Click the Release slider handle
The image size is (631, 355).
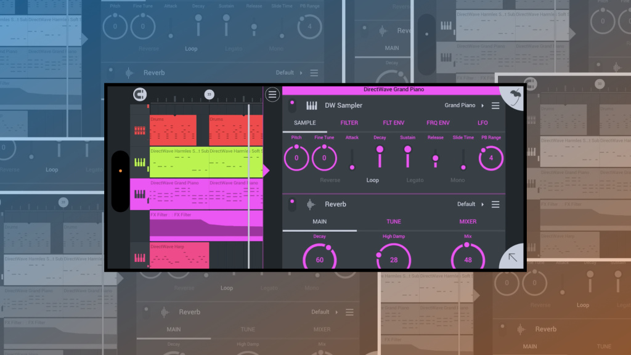pos(436,158)
